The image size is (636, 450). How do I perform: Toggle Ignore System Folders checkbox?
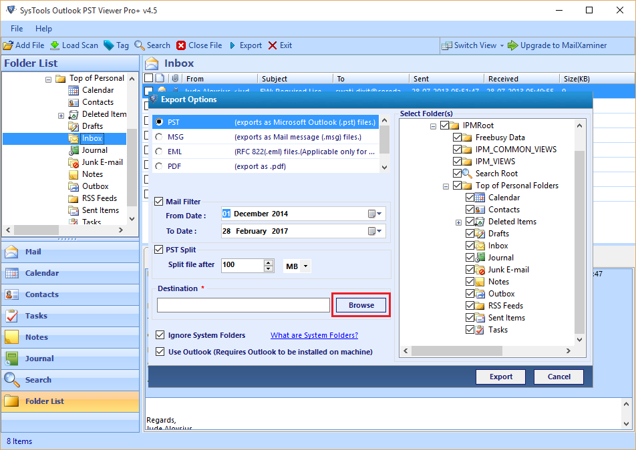click(x=160, y=335)
